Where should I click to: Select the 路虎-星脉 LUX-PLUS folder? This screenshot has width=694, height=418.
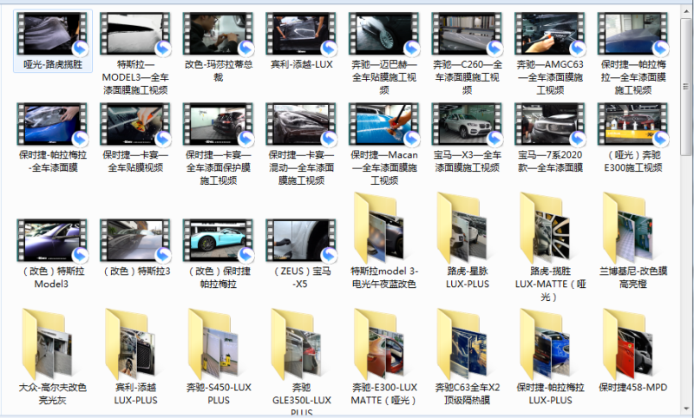click(x=462, y=228)
